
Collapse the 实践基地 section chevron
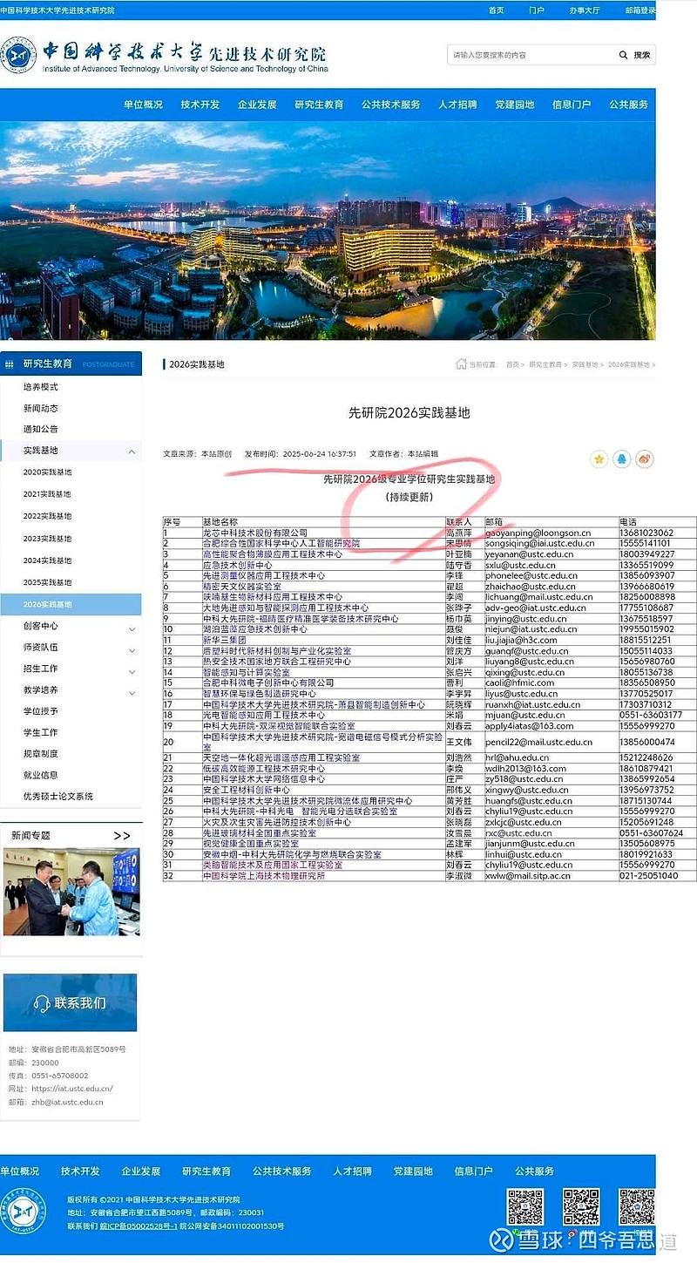tap(132, 452)
